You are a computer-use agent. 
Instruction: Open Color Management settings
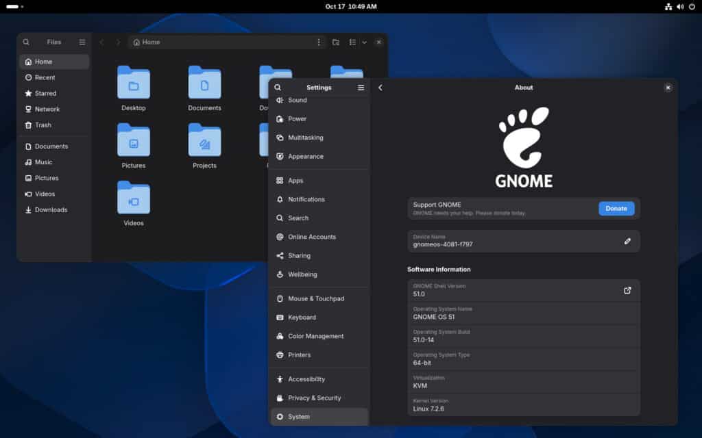point(319,336)
